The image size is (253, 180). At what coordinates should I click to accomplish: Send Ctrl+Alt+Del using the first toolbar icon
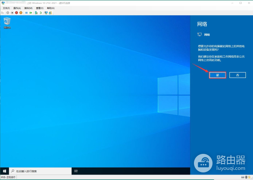3,13
